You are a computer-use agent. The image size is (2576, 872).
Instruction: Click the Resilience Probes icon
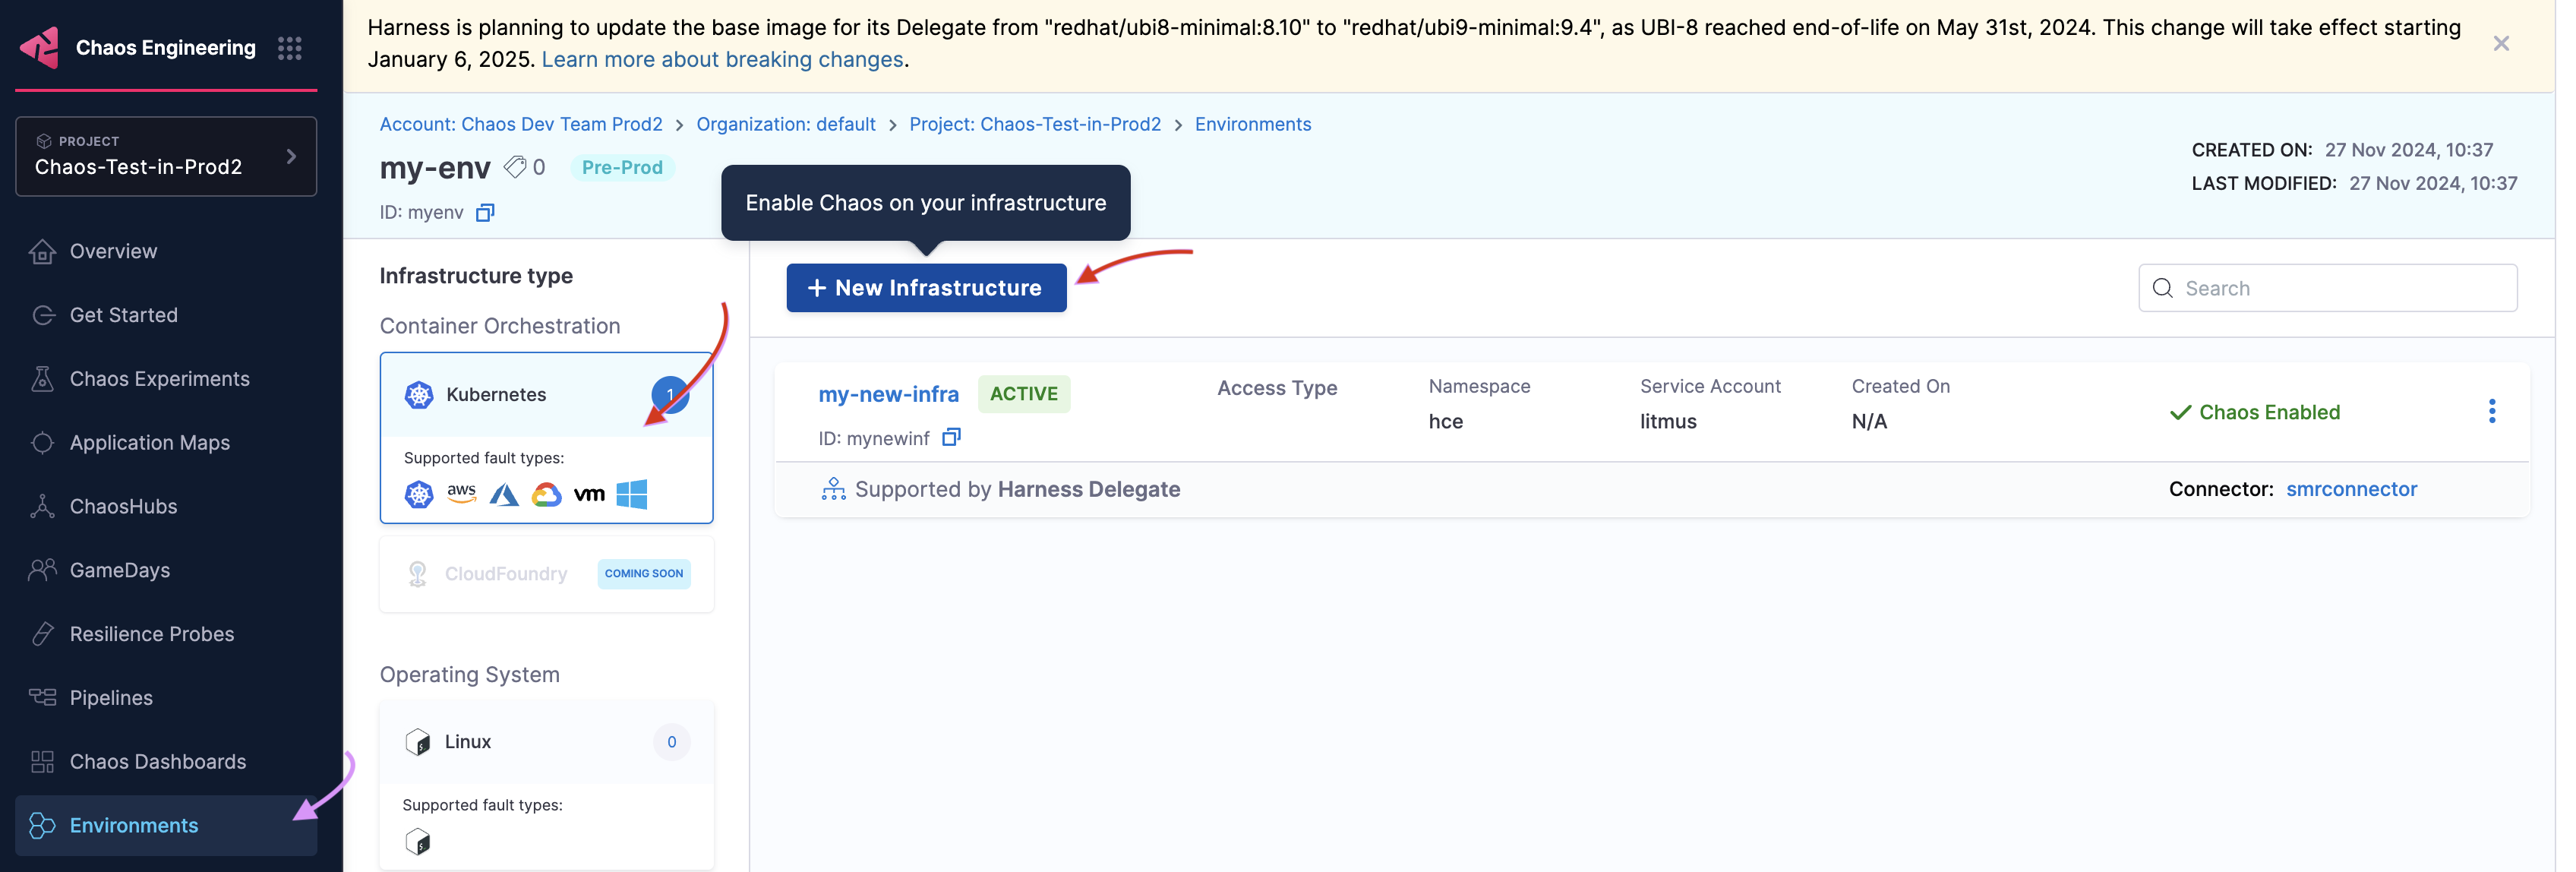(42, 634)
